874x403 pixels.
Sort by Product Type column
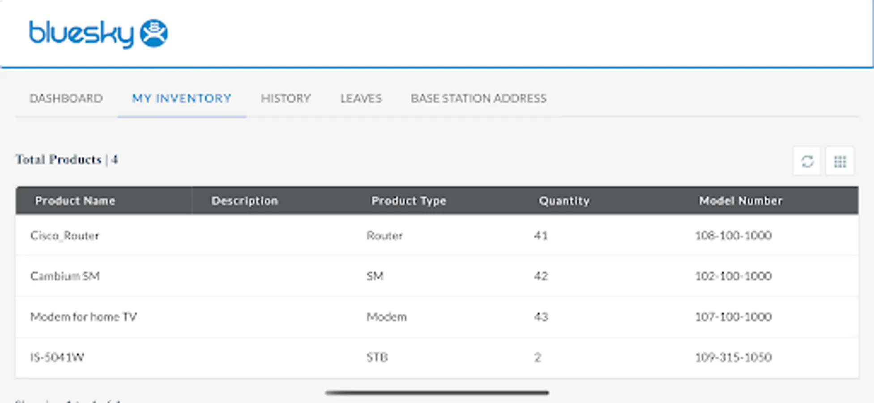(x=409, y=201)
